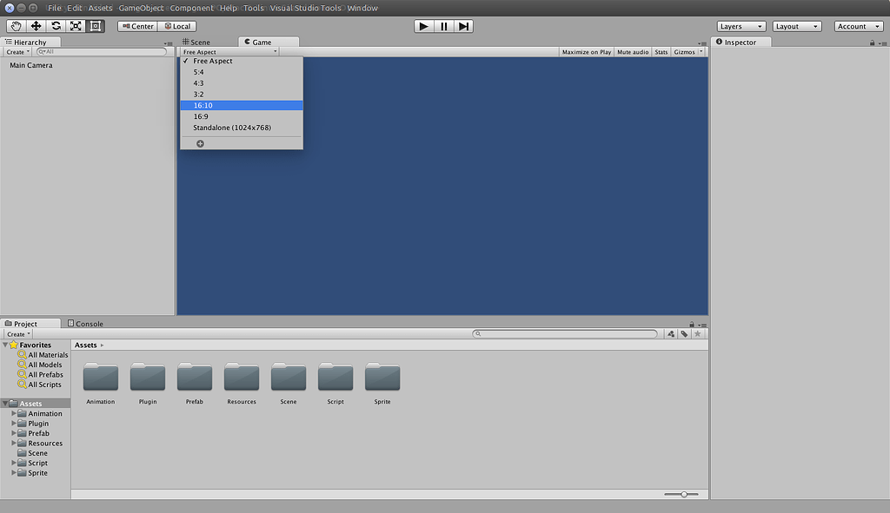Select the Rotate tool
The height and width of the screenshot is (513, 890).
(55, 25)
